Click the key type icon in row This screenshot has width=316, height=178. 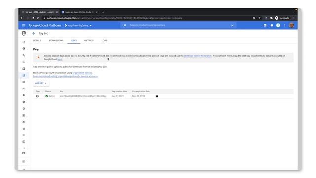tap(37, 96)
